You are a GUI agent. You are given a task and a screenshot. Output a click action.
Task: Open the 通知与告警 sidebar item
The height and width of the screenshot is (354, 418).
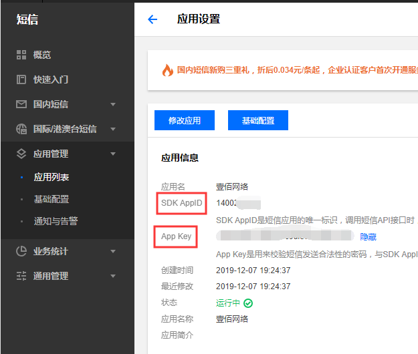click(x=56, y=221)
